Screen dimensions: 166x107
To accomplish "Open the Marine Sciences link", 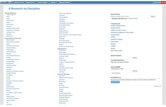I will (x=63, y=99).
